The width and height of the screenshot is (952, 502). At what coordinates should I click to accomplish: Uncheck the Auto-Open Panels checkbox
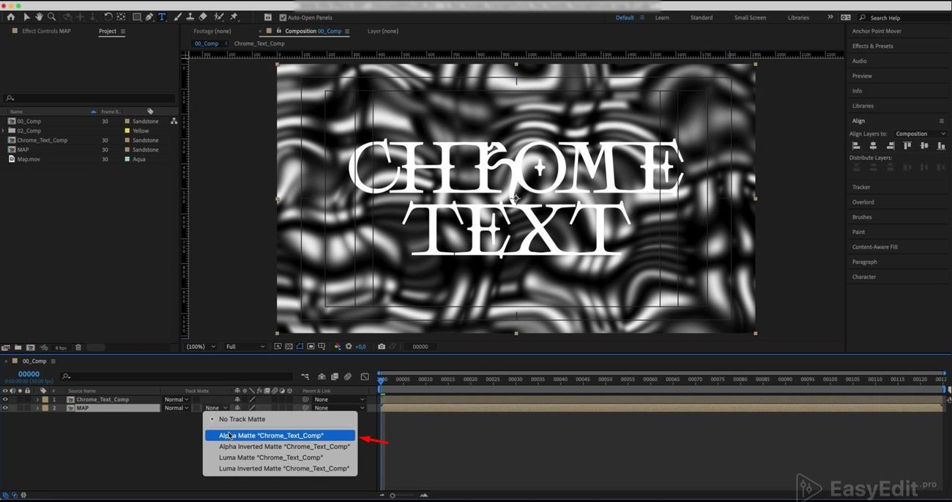click(283, 18)
